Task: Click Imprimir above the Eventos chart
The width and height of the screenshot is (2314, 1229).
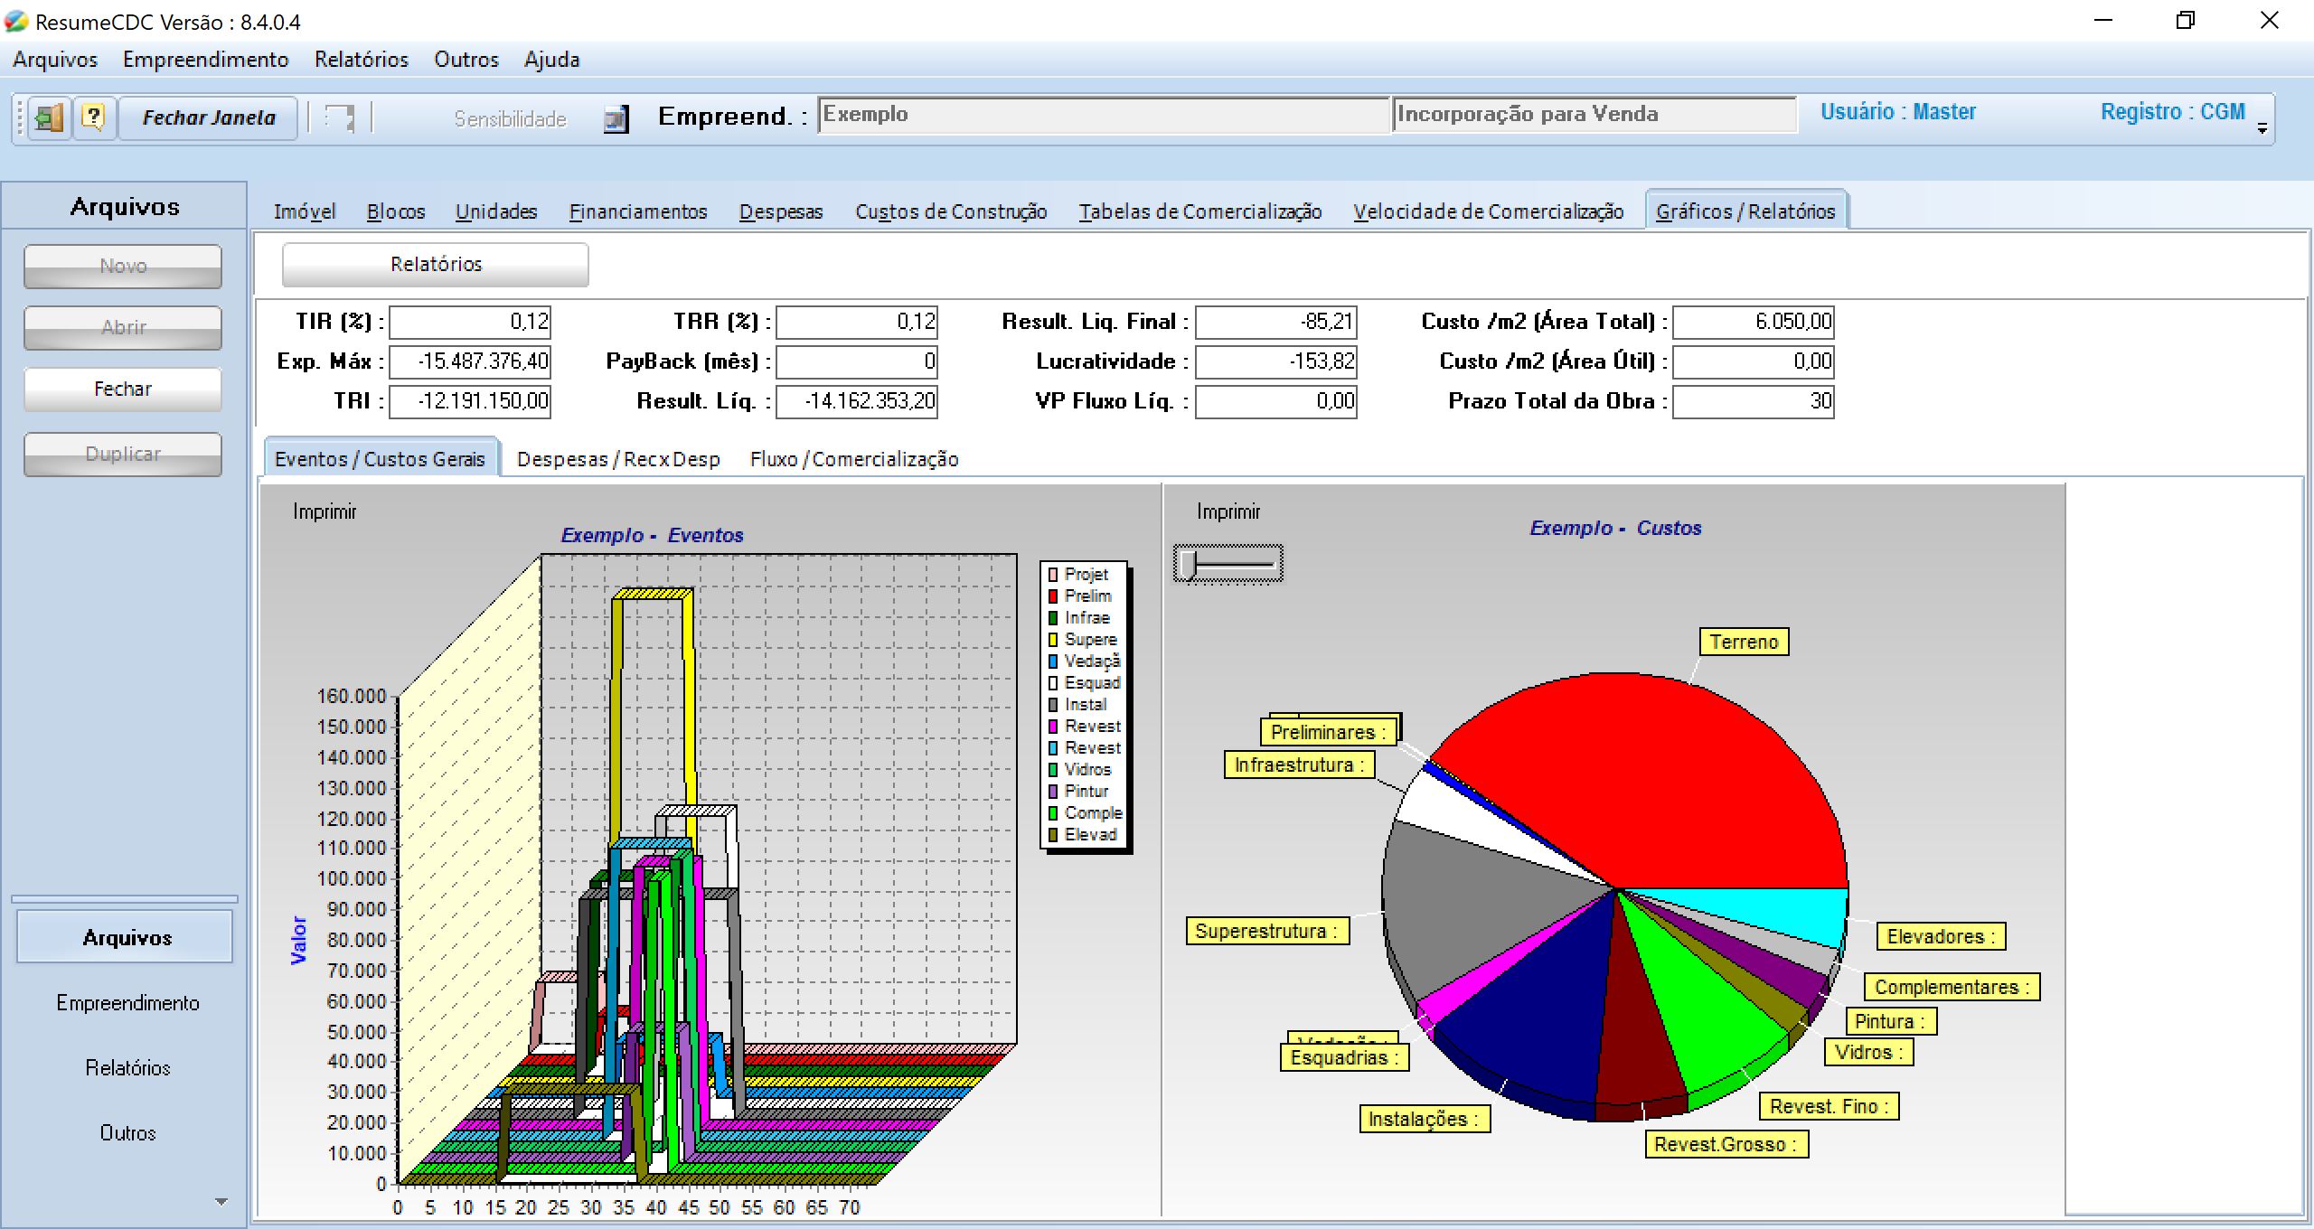Action: 325,511
